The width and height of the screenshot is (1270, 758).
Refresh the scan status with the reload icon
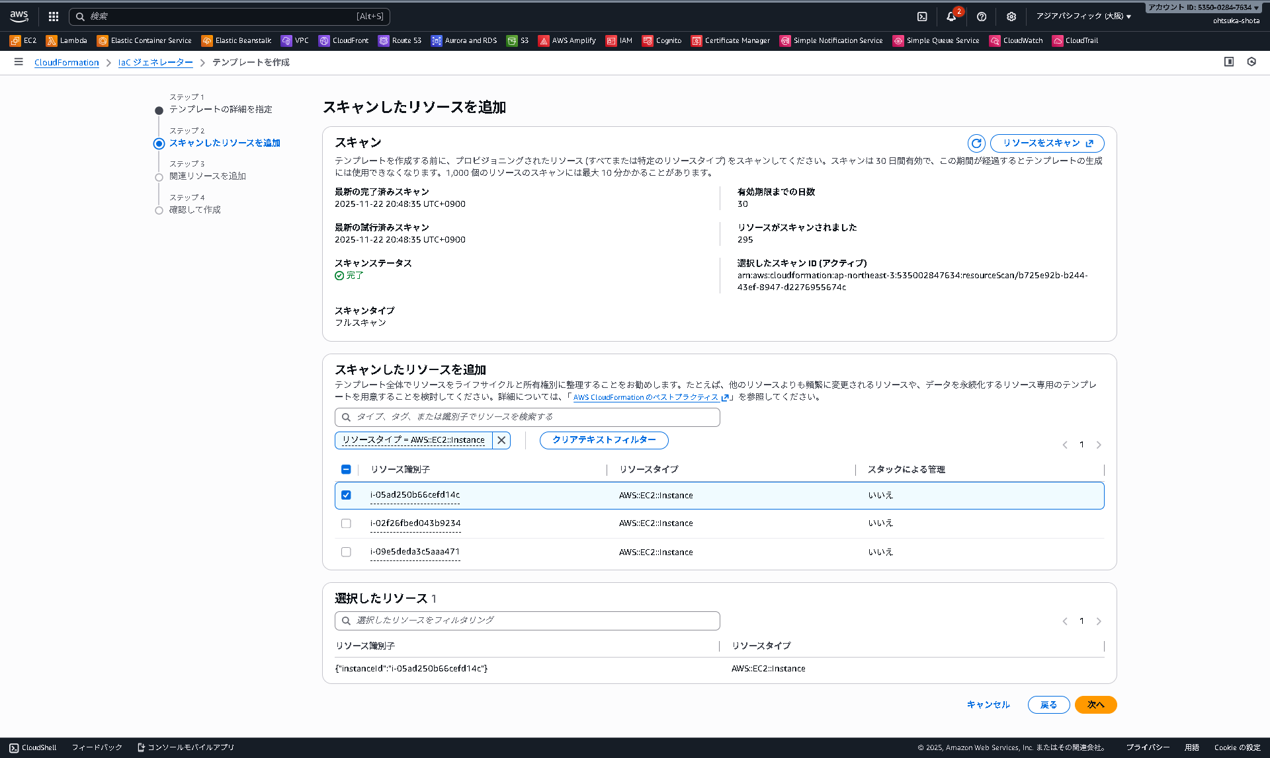coord(976,143)
